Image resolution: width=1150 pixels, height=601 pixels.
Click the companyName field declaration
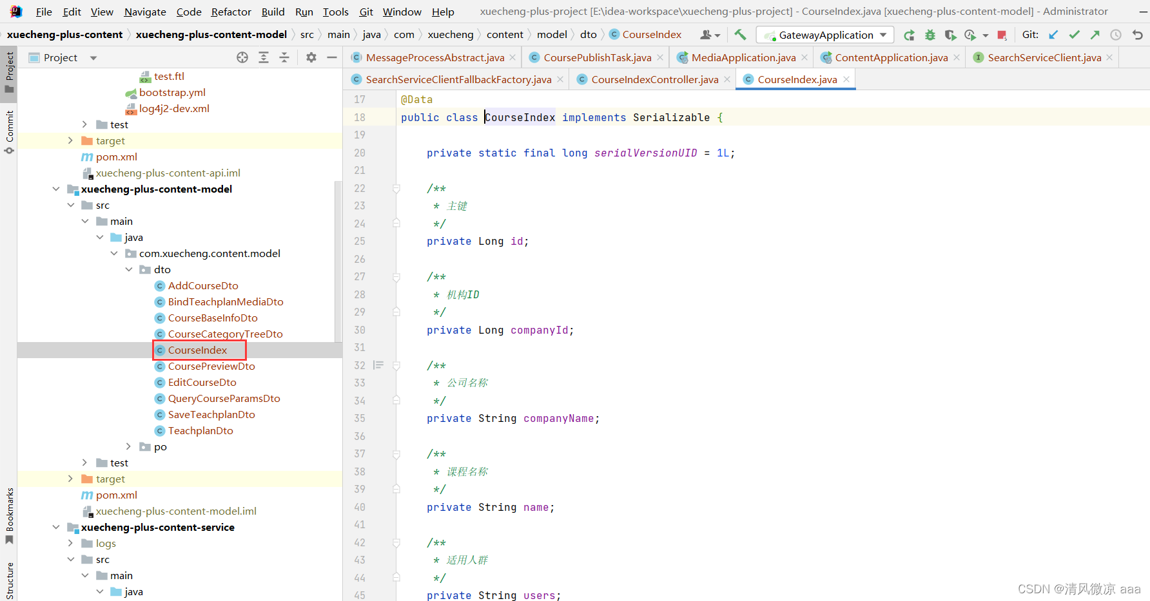[558, 419]
